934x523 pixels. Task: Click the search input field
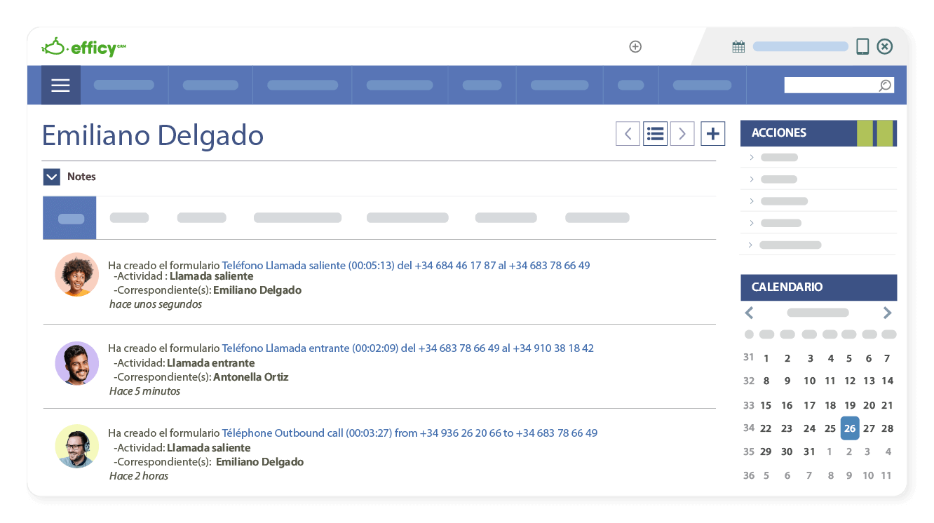(x=827, y=85)
